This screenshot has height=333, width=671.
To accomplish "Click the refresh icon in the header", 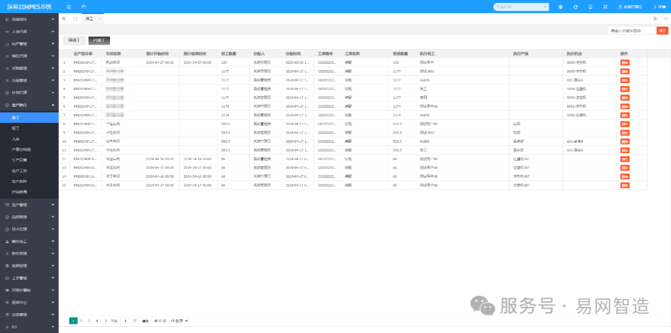I will (x=575, y=7).
